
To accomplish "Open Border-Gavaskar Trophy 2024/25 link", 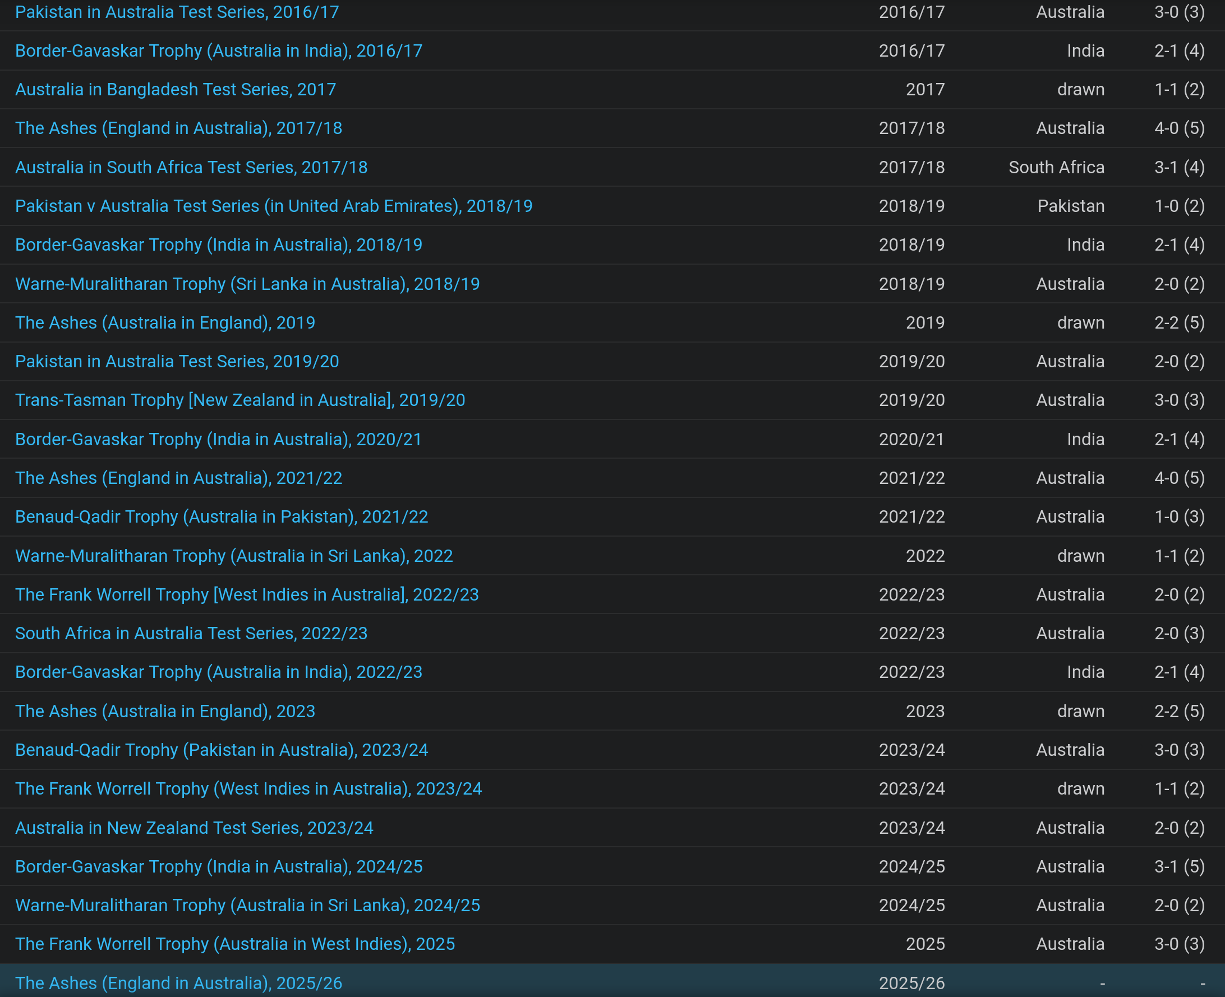I will pos(218,867).
